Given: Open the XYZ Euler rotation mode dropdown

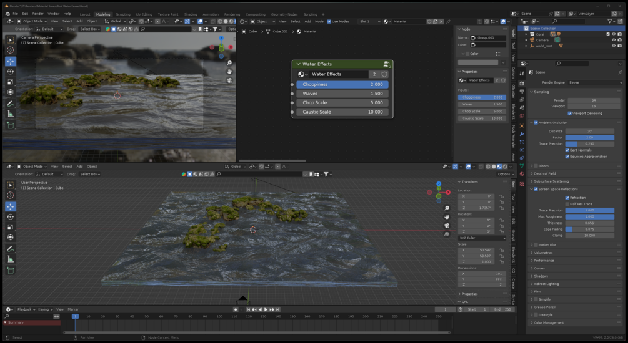Looking at the screenshot, I should click(482, 238).
